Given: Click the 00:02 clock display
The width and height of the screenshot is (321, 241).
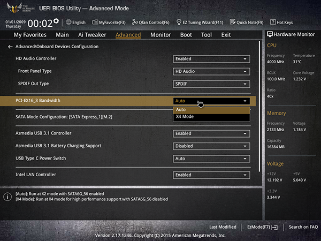Looking at the screenshot, I should pyautogui.click(x=40, y=24).
